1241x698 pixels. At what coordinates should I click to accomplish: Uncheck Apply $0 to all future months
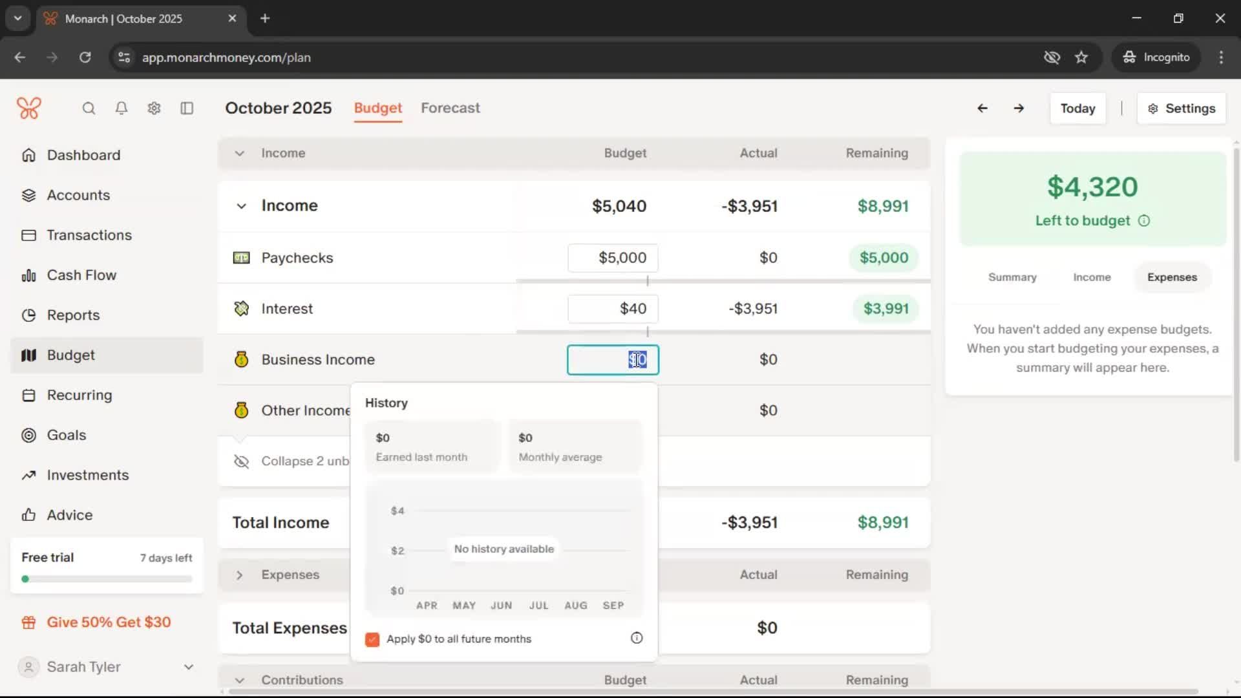372,639
